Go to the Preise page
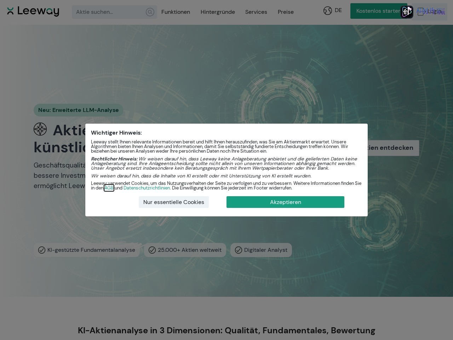453x340 pixels. pos(286,12)
